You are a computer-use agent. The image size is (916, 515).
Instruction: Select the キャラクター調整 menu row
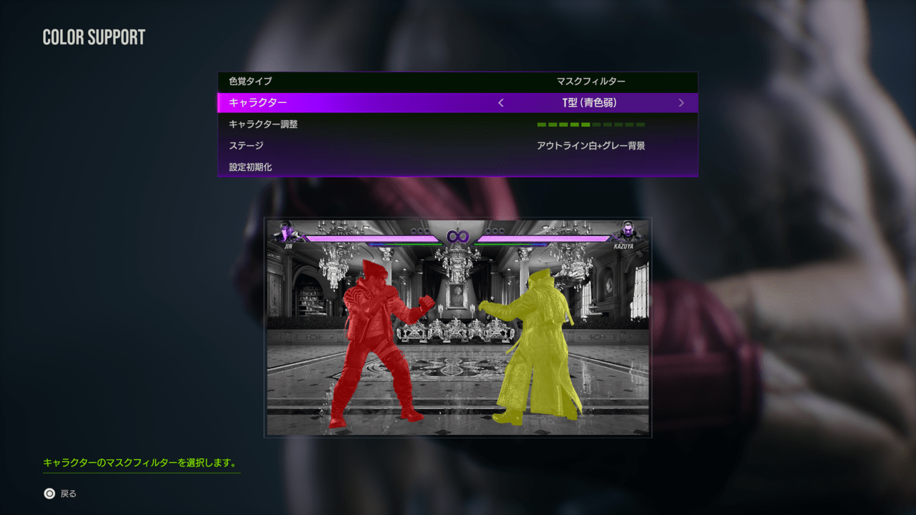[457, 124]
